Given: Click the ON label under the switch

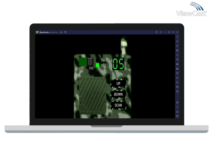Looking at the screenshot, I should [91, 68].
